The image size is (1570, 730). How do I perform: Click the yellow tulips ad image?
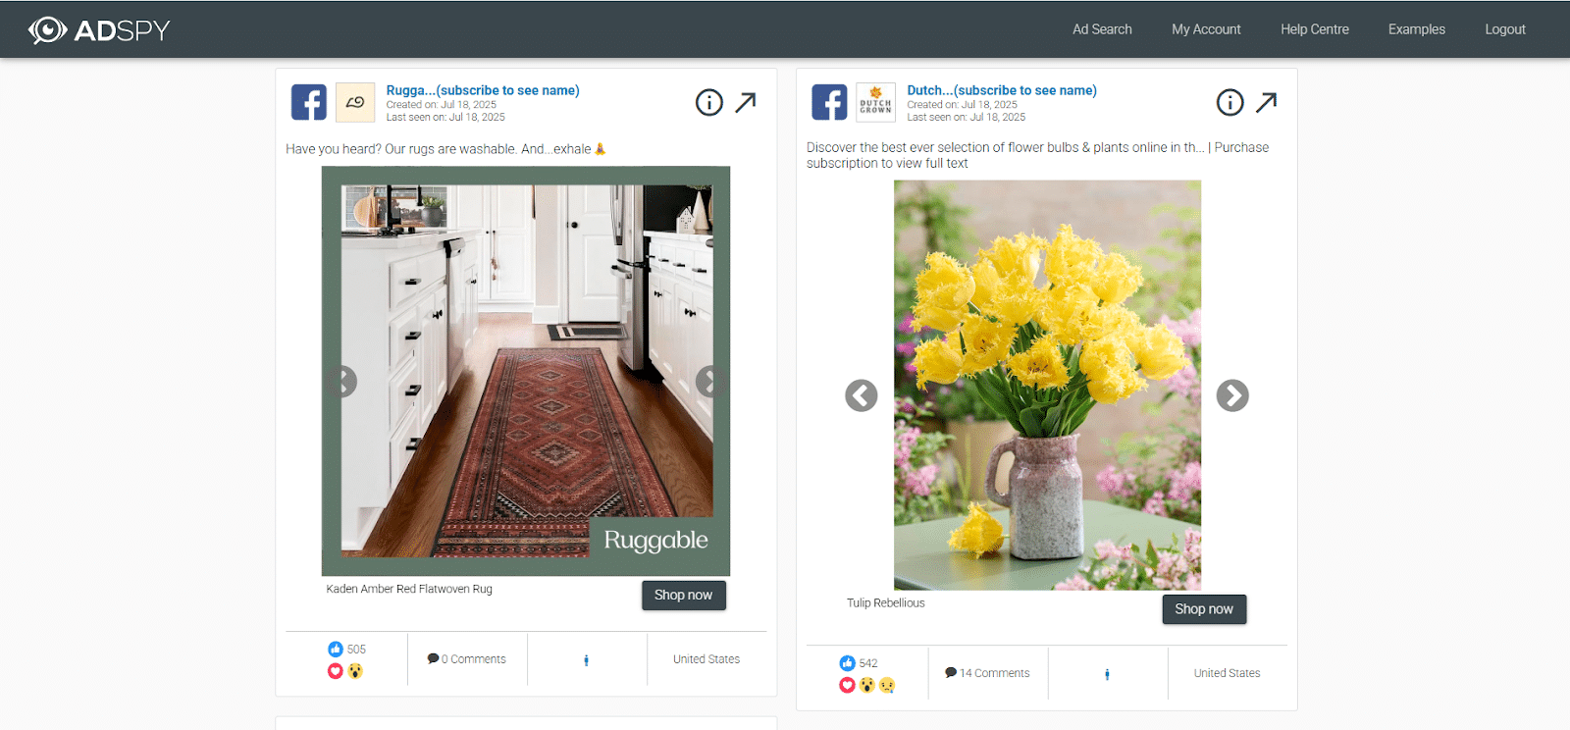(x=1047, y=385)
